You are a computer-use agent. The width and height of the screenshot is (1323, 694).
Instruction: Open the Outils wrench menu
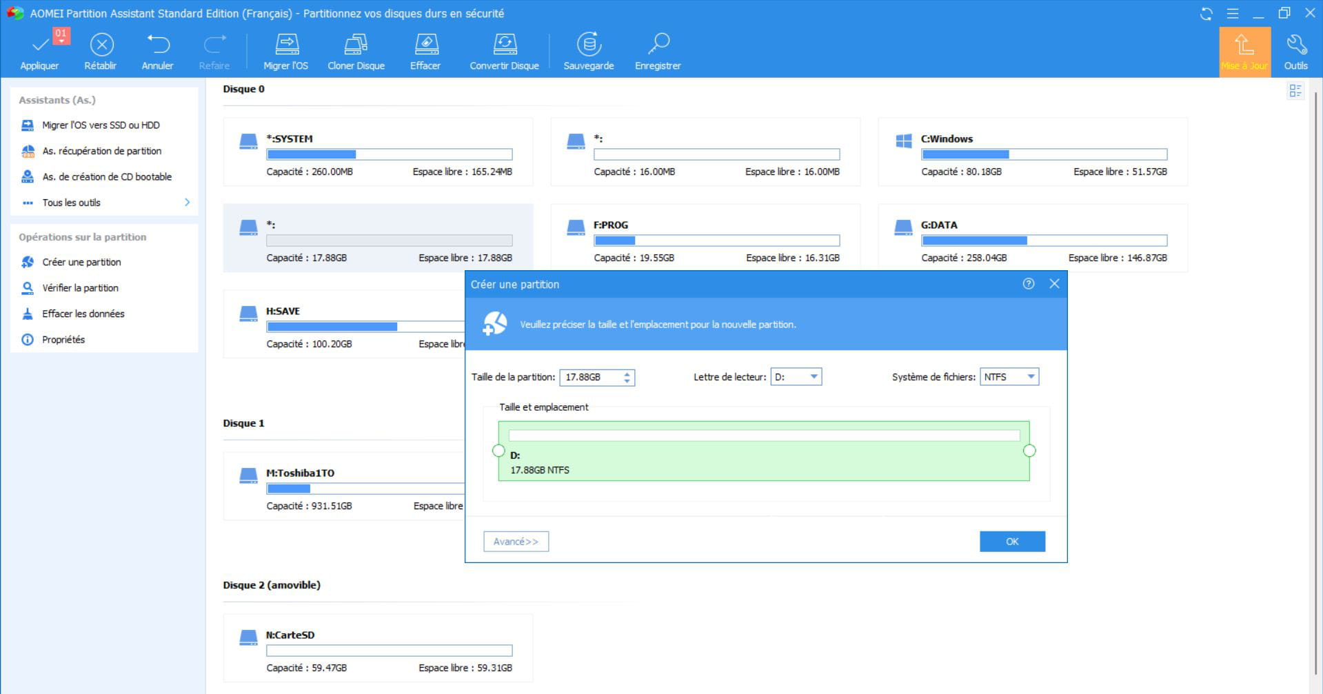1295,52
